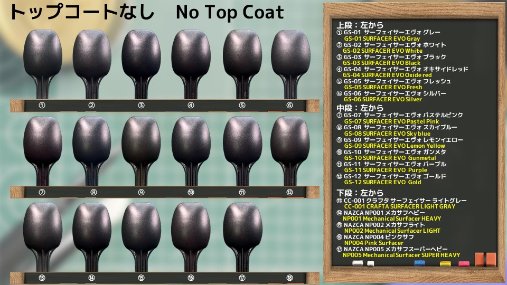The width and height of the screenshot is (507, 285).
Task: Select the spoon sample above shelf number ⑧
Action: coord(92,151)
